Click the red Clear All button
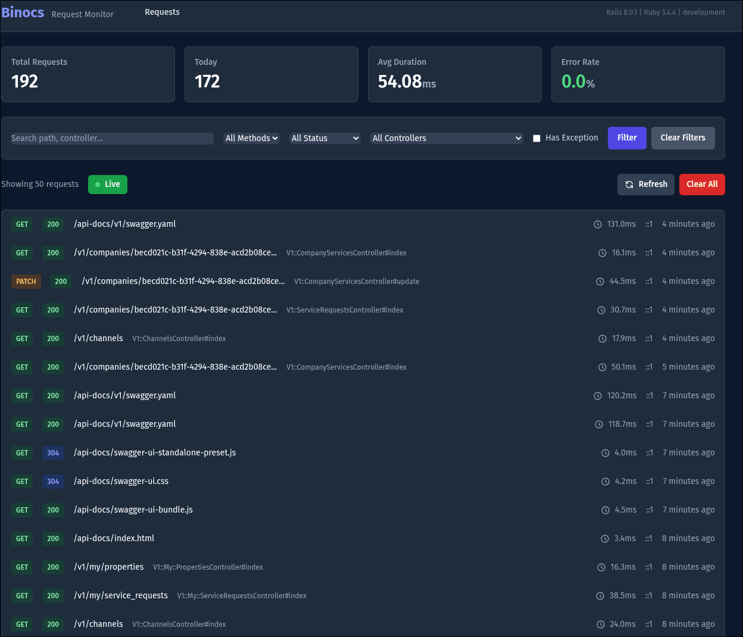 click(702, 185)
